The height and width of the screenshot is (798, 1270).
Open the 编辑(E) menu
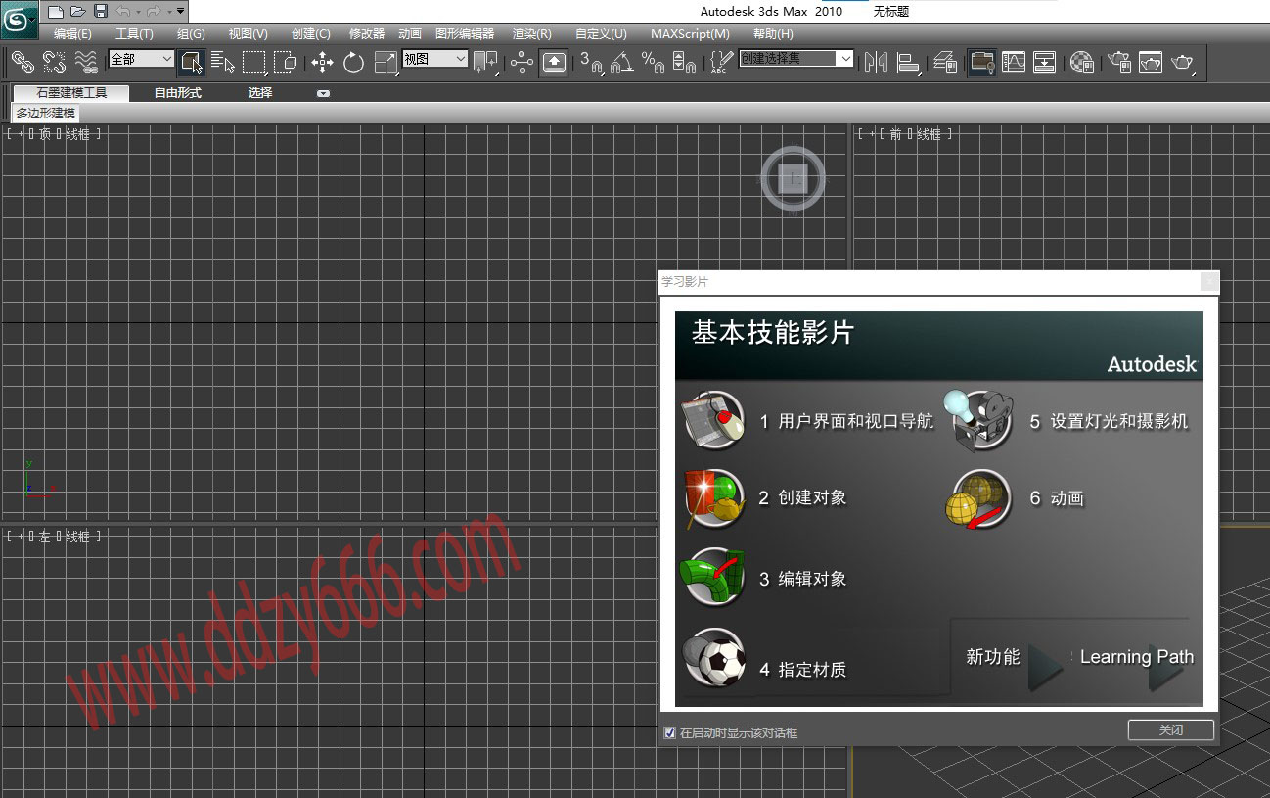click(72, 34)
